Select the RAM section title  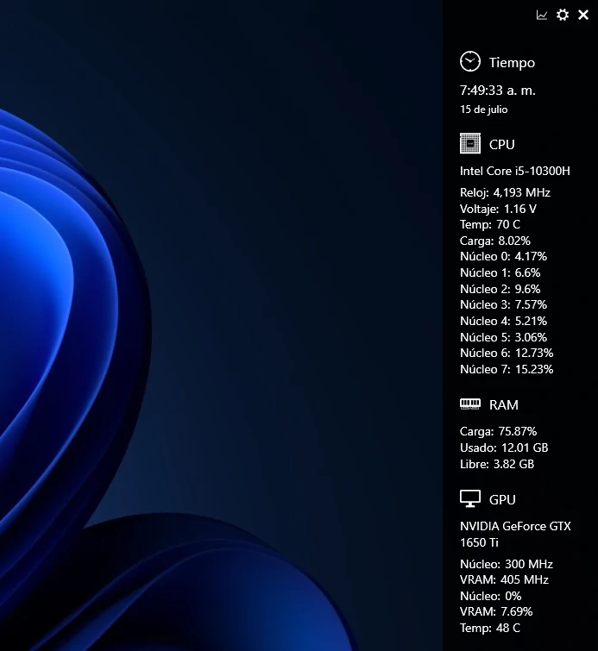504,404
